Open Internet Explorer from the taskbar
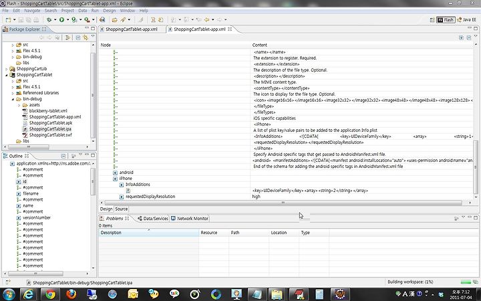481x301 pixels. pos(29,294)
